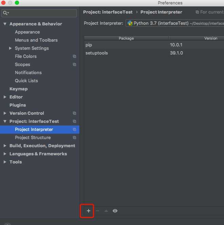Image resolution: width=224 pixels, height=225 pixels.
Task: Click the project-level icon beside Version Control
Action: click(74, 113)
